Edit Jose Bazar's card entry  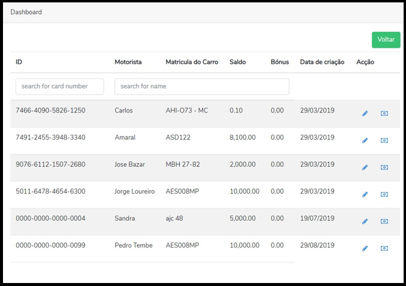pos(365,168)
